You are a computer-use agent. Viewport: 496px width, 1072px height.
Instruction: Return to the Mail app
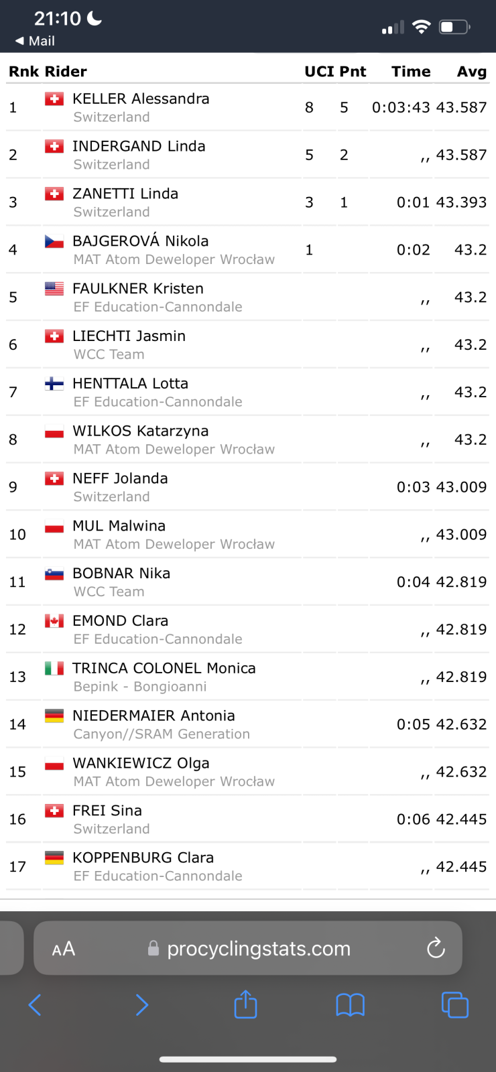[35, 41]
